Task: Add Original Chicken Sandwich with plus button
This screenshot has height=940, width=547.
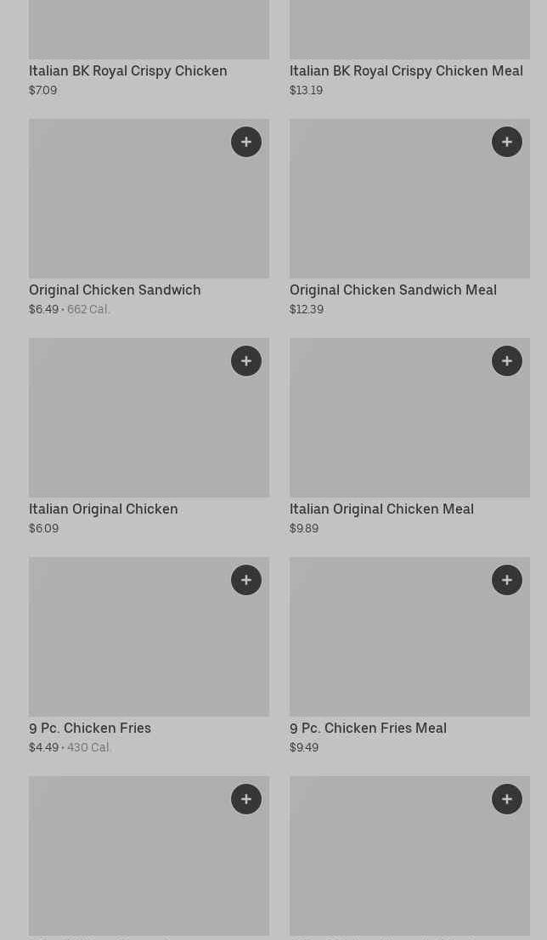Action: [246, 142]
